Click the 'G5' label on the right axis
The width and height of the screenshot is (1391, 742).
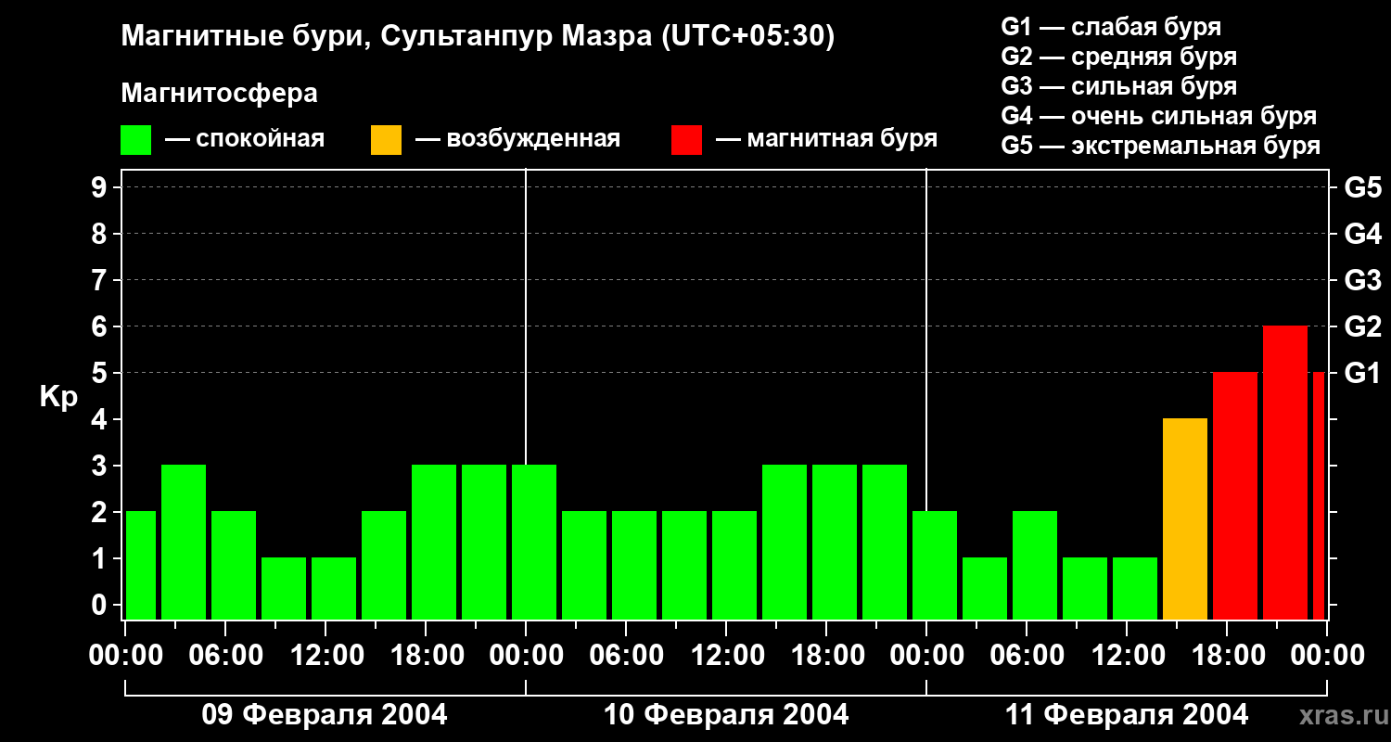coord(1363,187)
